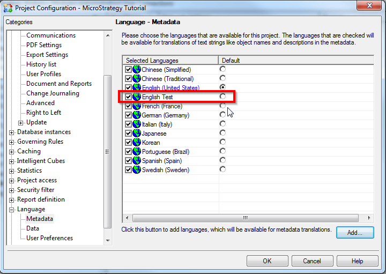Screen dimensions: 386x274
Task: Open User Profiles category
Action: tap(43, 73)
